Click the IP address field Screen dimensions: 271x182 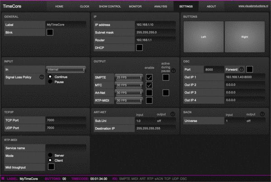(x=155, y=24)
